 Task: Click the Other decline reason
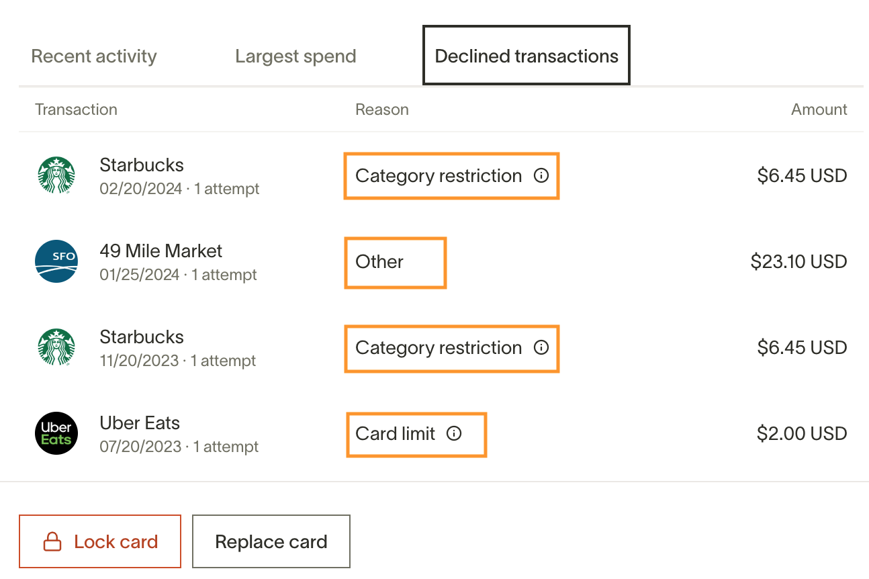(x=379, y=262)
